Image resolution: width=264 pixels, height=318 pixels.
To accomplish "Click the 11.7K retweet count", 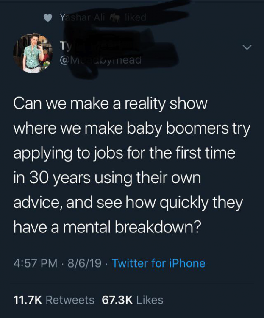I will point(27,300).
